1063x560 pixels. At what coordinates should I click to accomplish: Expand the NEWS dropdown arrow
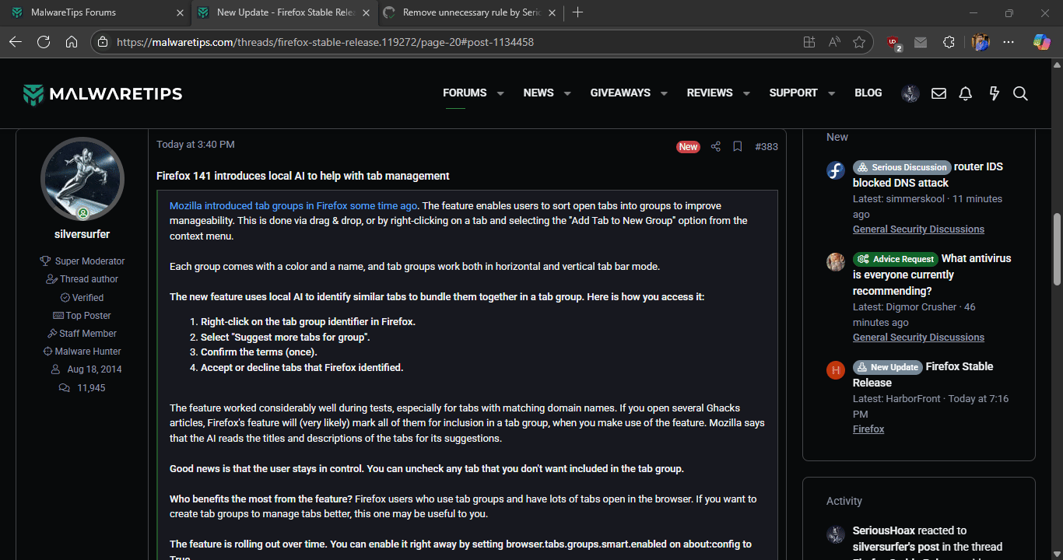[567, 93]
